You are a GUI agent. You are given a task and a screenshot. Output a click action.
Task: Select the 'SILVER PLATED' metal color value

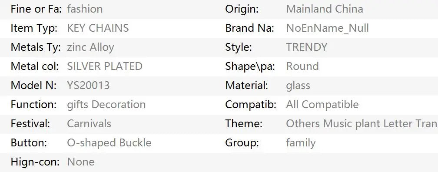[105, 66]
